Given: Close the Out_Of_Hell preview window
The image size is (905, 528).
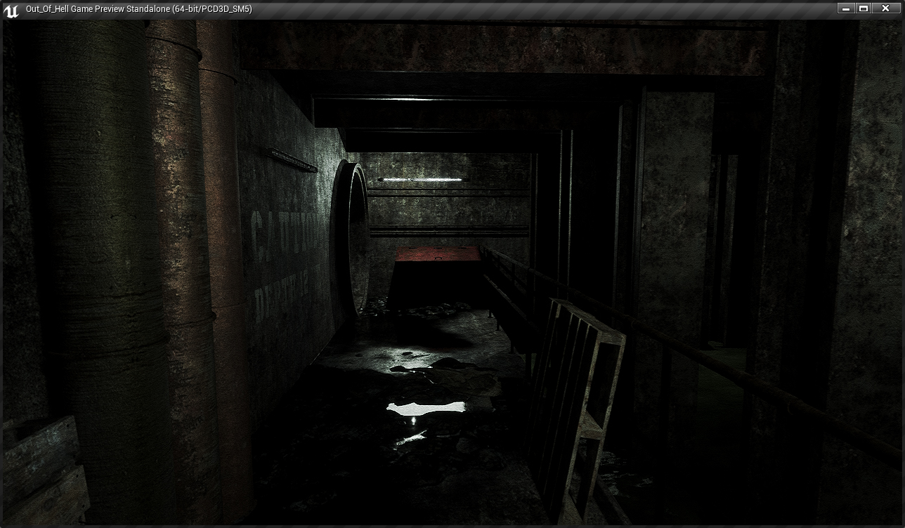Looking at the screenshot, I should point(885,8).
